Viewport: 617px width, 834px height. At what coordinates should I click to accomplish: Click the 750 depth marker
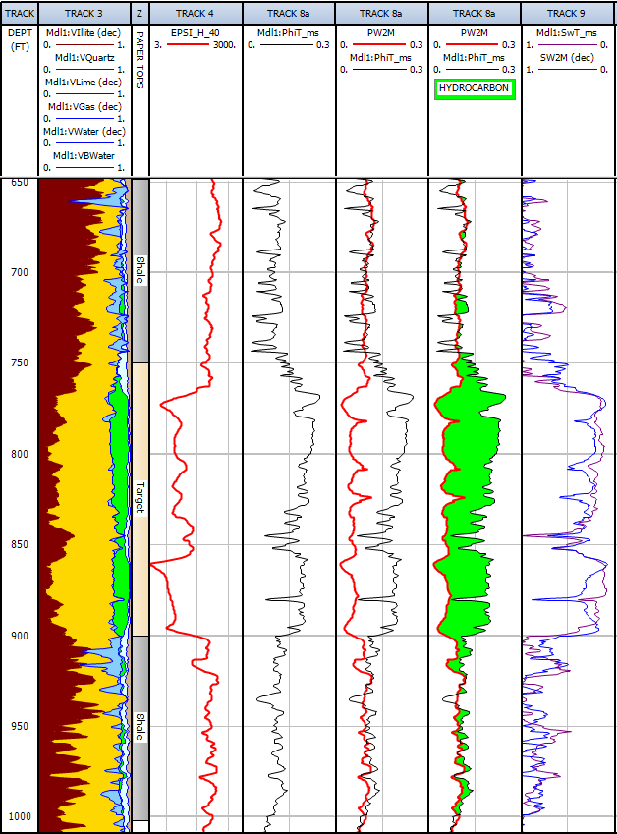19,362
